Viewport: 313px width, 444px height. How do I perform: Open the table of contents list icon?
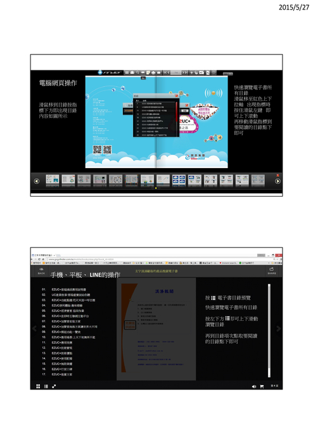[x=46, y=386]
